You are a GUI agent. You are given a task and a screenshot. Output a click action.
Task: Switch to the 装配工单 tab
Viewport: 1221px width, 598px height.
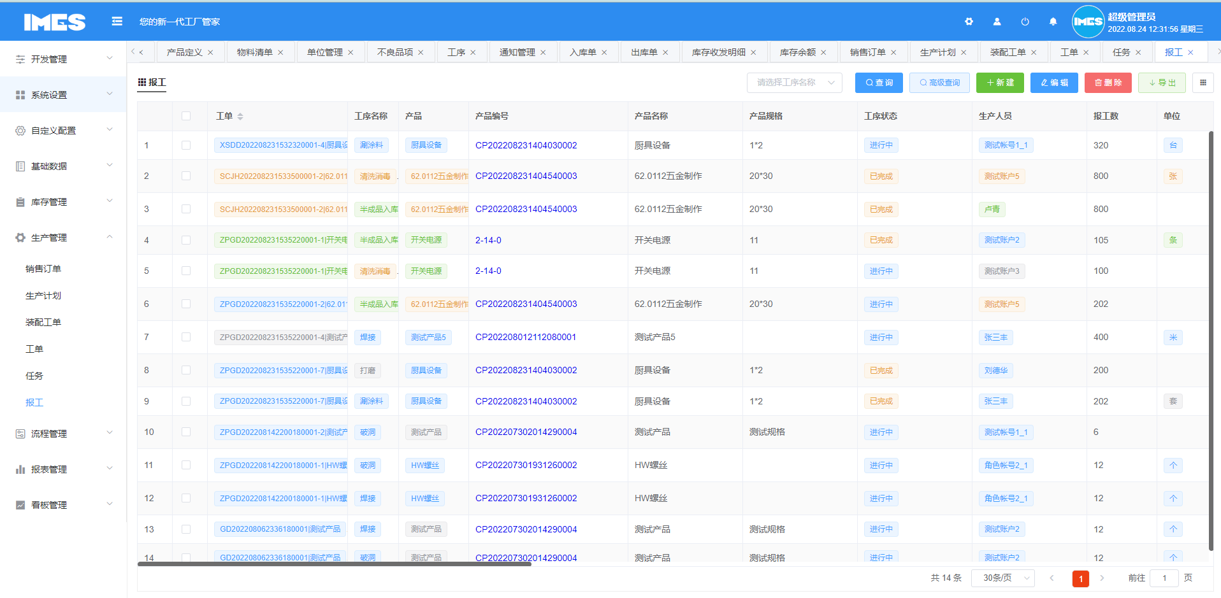pyautogui.click(x=1008, y=52)
